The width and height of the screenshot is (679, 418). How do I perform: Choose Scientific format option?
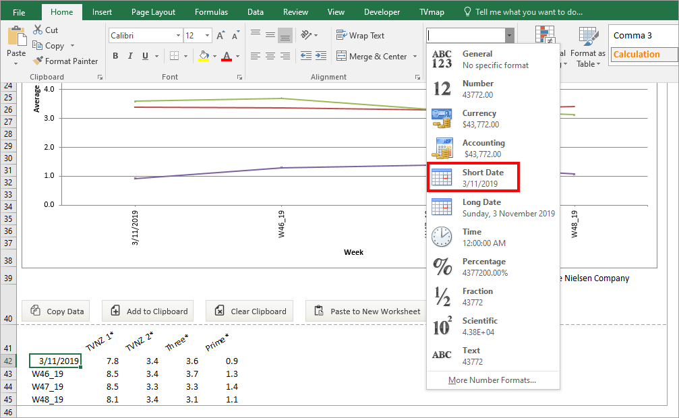[493, 326]
